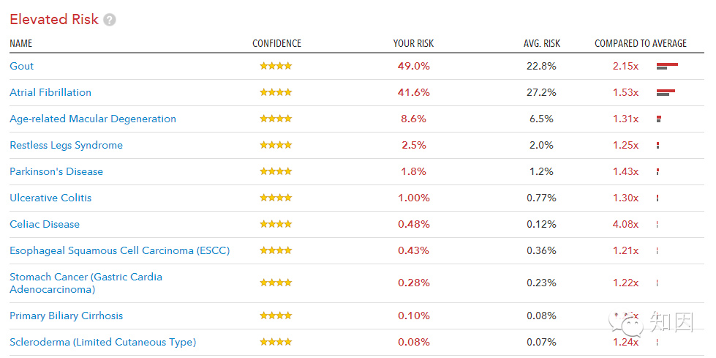View the Restless Legs Syndrome report
This screenshot has height=358, width=716.
(x=66, y=145)
